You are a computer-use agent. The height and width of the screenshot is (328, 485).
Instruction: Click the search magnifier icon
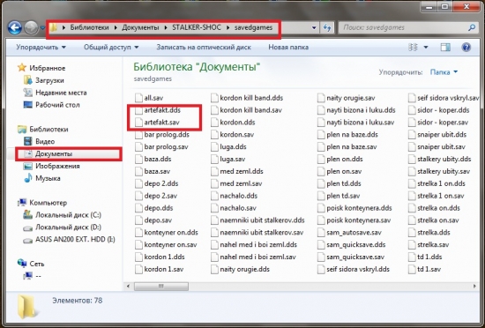(x=472, y=27)
